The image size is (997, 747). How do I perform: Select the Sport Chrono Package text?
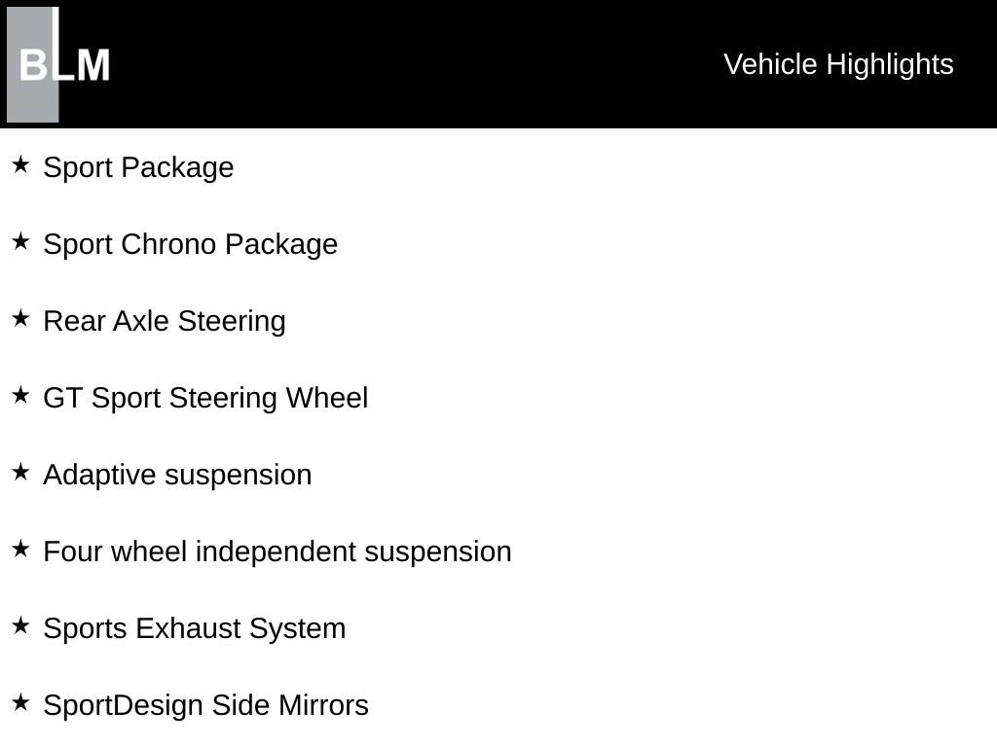tap(190, 245)
